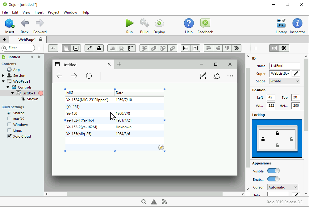Click the align right icon

218,48
